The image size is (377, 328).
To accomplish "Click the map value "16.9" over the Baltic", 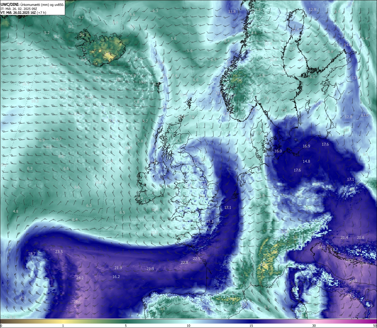I will point(306,146).
